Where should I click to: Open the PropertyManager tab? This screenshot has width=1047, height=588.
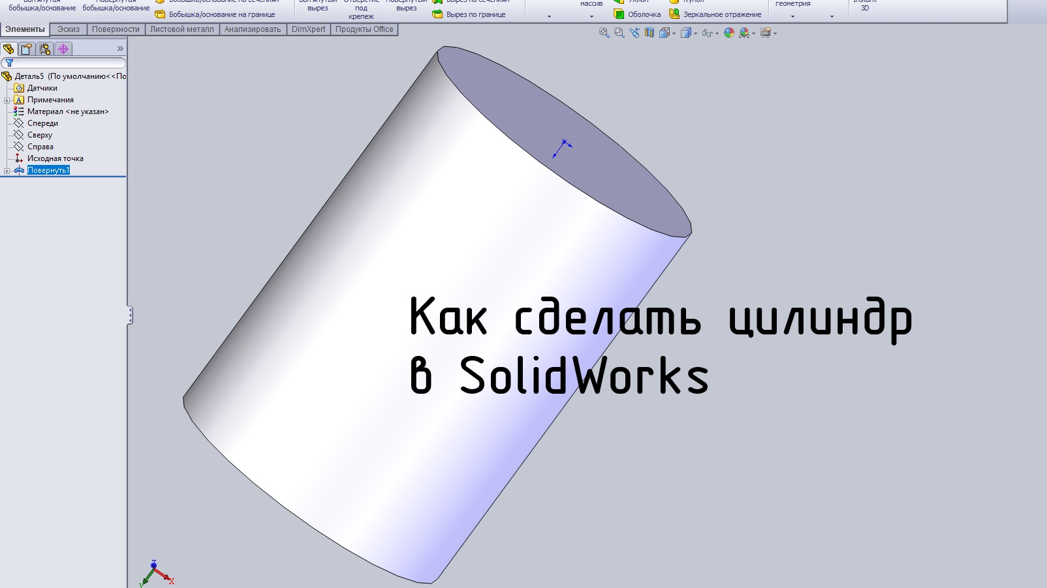pos(27,49)
